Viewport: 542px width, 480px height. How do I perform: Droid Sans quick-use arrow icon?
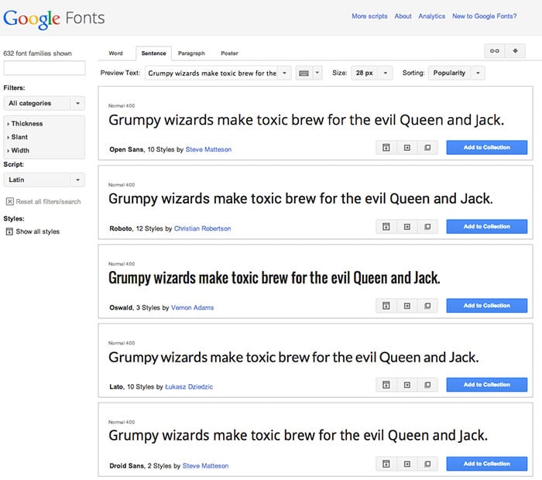point(406,464)
